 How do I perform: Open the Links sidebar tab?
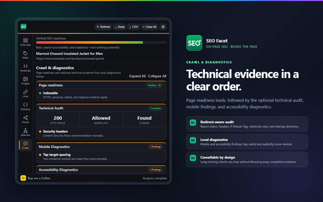click(x=25, y=93)
